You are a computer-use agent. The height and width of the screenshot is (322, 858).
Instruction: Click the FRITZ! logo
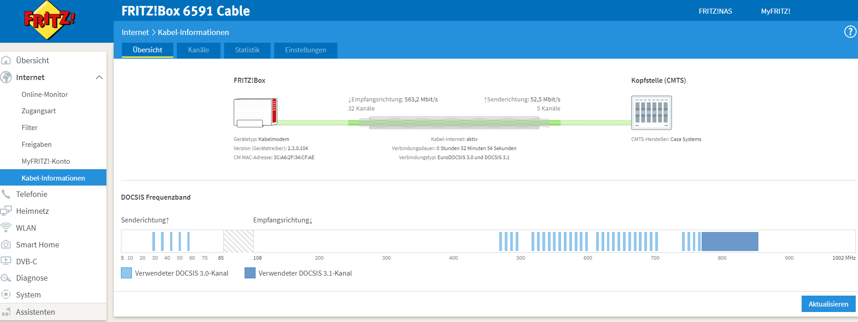(49, 20)
